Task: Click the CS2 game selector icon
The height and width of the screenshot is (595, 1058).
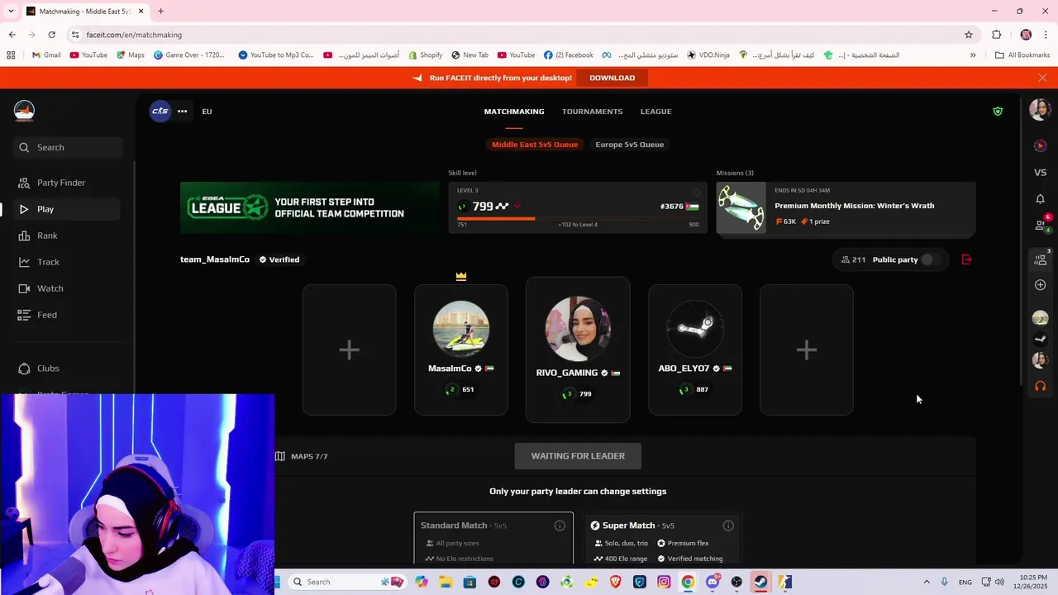Action: coord(160,112)
